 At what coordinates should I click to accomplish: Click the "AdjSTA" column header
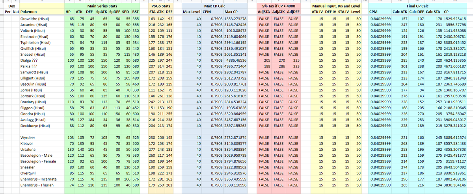[264, 12]
